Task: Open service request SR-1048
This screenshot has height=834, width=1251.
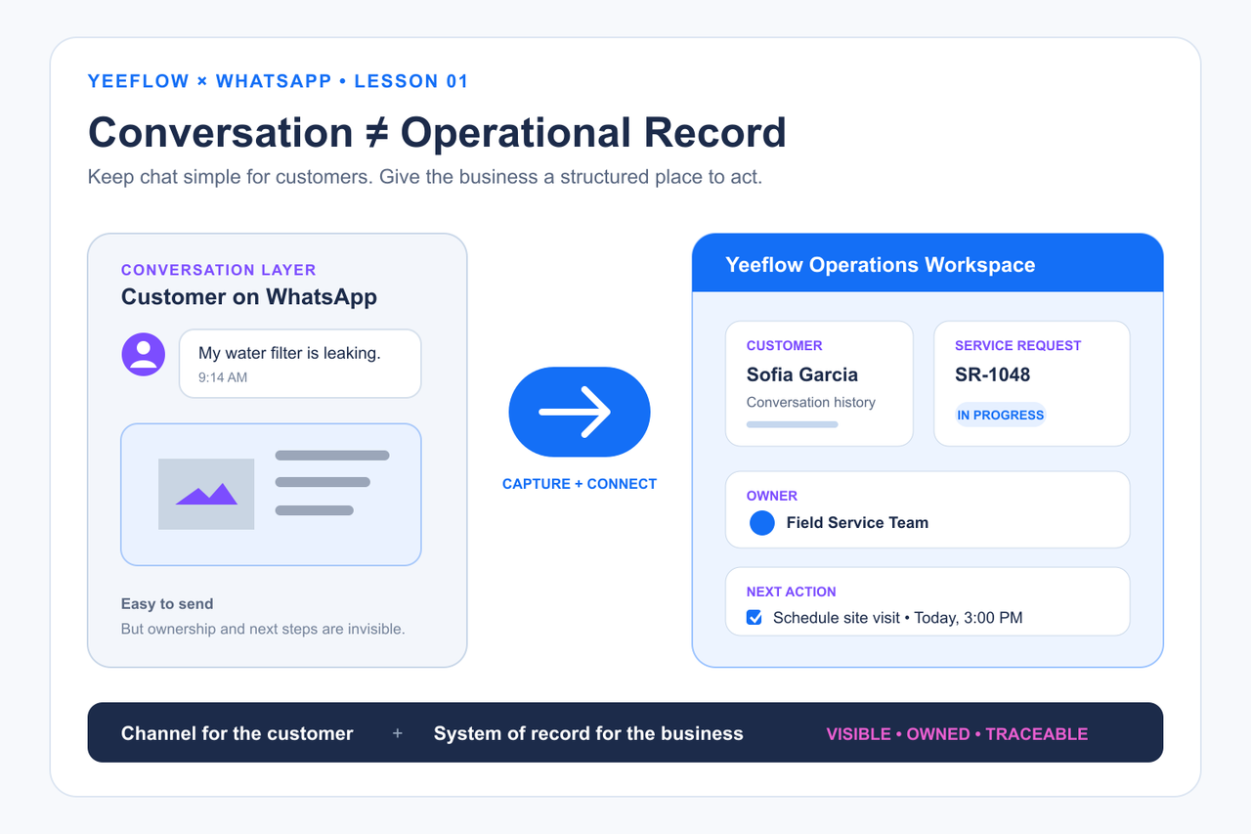Action: [992, 374]
